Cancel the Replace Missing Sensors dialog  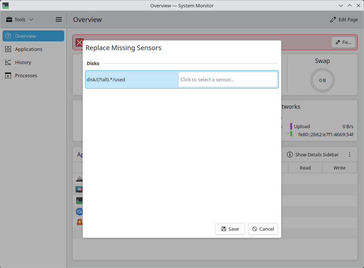(x=263, y=229)
